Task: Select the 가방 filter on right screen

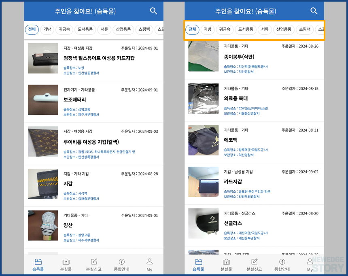Action: pyautogui.click(x=208, y=29)
